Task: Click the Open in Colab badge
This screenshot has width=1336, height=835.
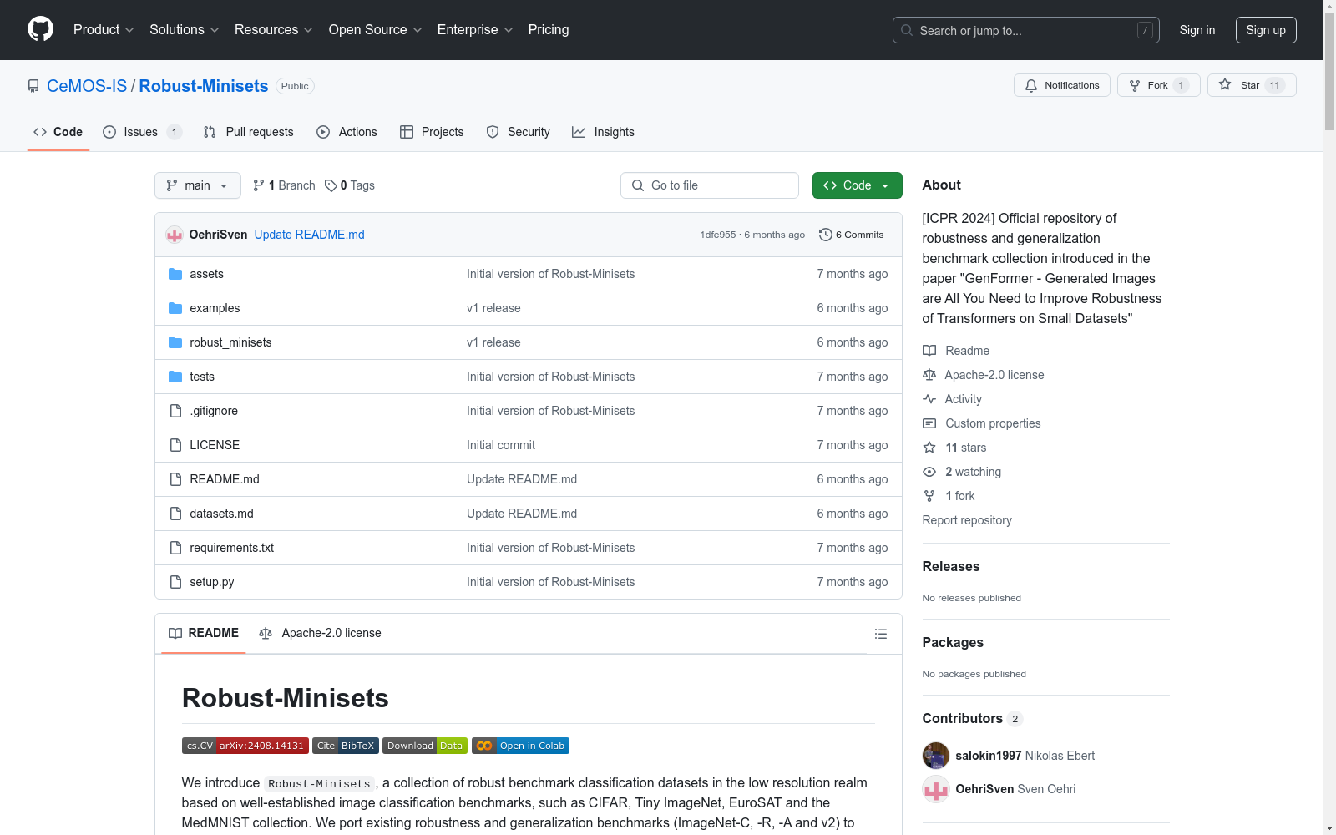Action: coord(520,746)
